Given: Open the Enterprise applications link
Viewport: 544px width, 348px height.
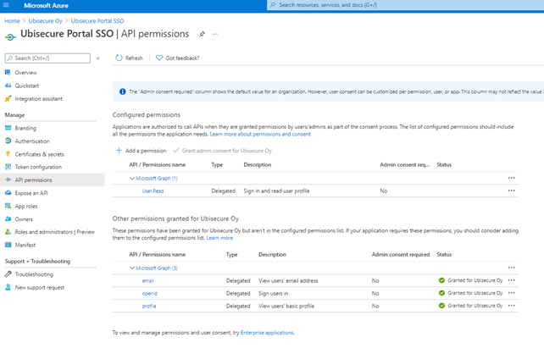Looking at the screenshot, I should point(267,333).
